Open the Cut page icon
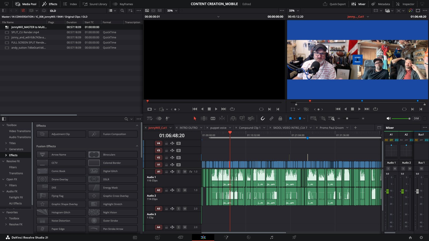 180,237
